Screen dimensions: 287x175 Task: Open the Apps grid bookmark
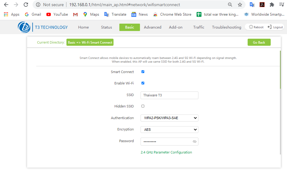point(11,14)
